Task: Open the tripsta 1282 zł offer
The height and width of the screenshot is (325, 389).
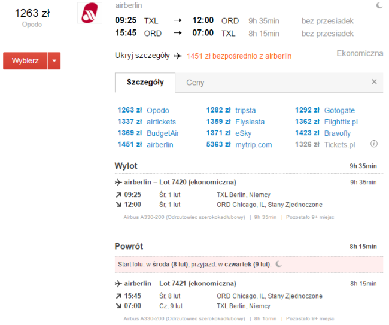Action: (231, 110)
